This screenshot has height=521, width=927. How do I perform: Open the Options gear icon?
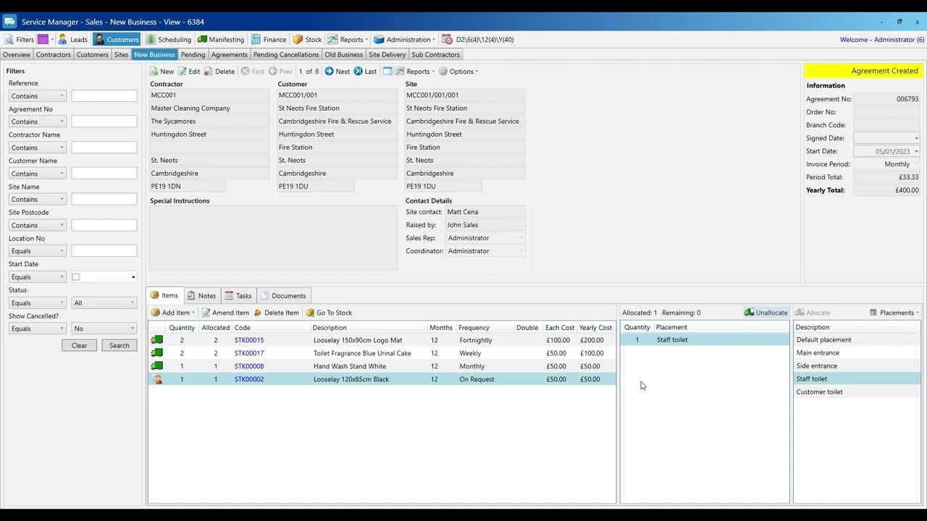[443, 72]
